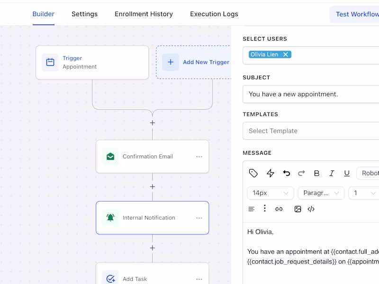
Task: Click the green envelope icon of Confirmation Email
Action: click(x=110, y=157)
